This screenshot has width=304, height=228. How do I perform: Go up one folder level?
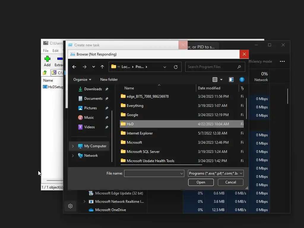point(102,67)
